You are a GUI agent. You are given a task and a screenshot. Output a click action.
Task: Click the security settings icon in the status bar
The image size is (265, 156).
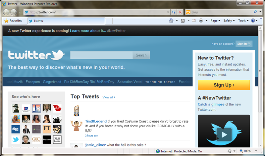coord(229,151)
